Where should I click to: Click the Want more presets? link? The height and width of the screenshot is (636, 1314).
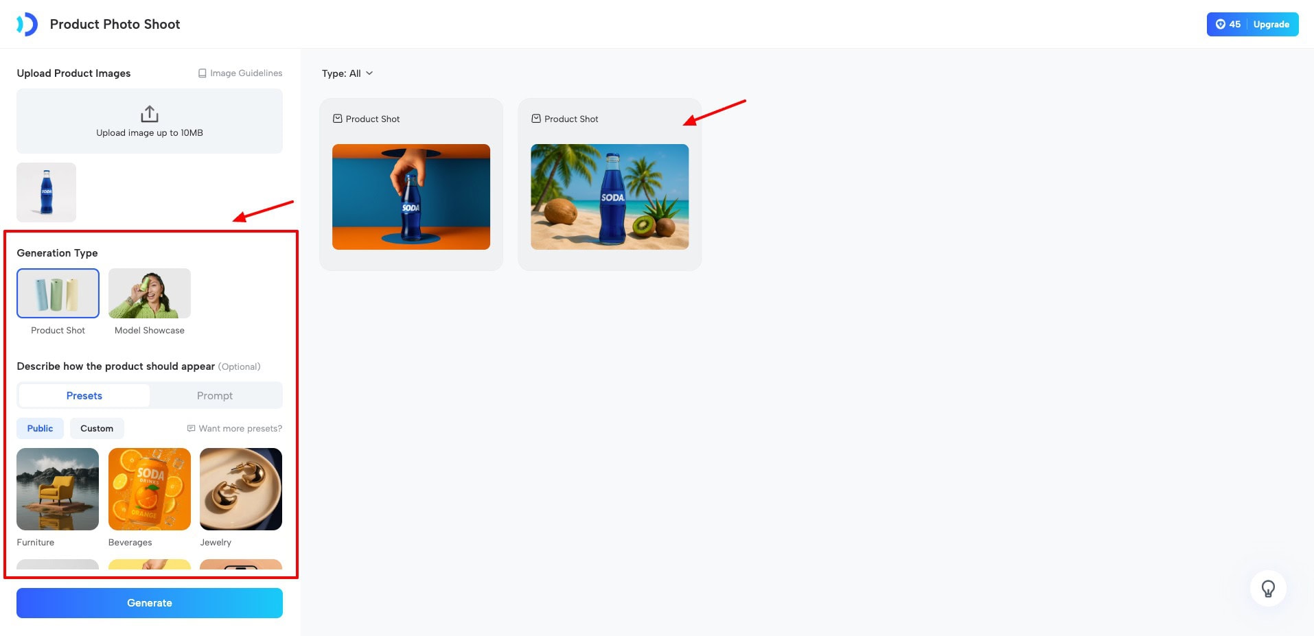[235, 428]
